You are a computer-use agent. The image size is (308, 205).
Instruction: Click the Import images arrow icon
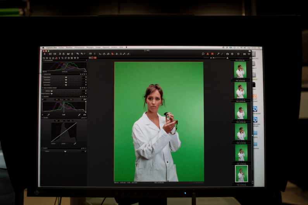(45, 54)
